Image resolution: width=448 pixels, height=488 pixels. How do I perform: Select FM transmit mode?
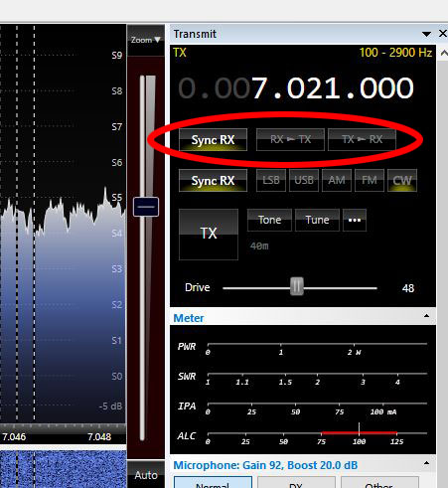[370, 180]
